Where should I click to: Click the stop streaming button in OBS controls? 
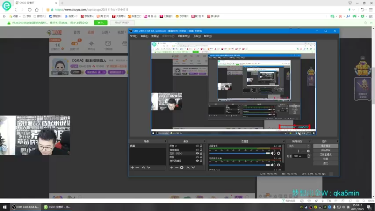pyautogui.click(x=326, y=146)
